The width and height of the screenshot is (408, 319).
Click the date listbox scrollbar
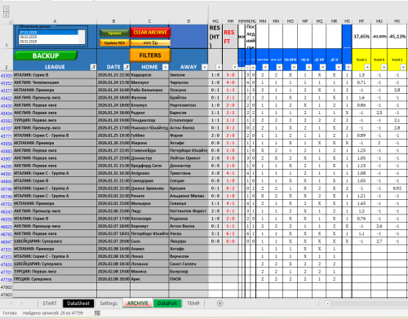82,37
